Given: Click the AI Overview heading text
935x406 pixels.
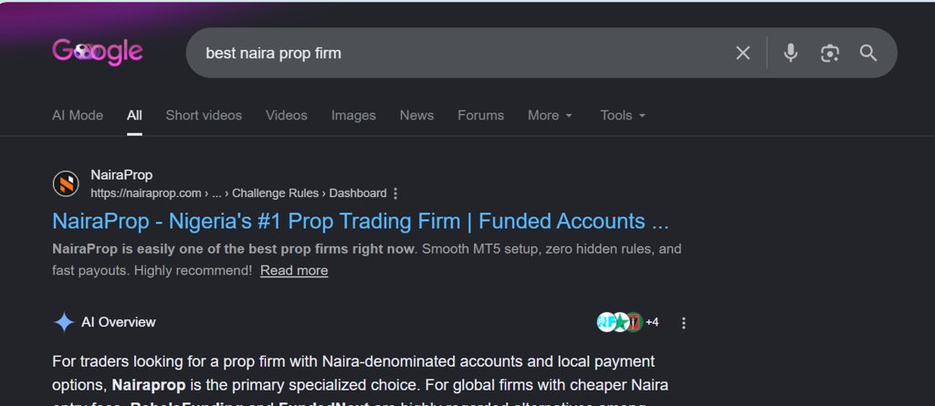Looking at the screenshot, I should point(119,322).
